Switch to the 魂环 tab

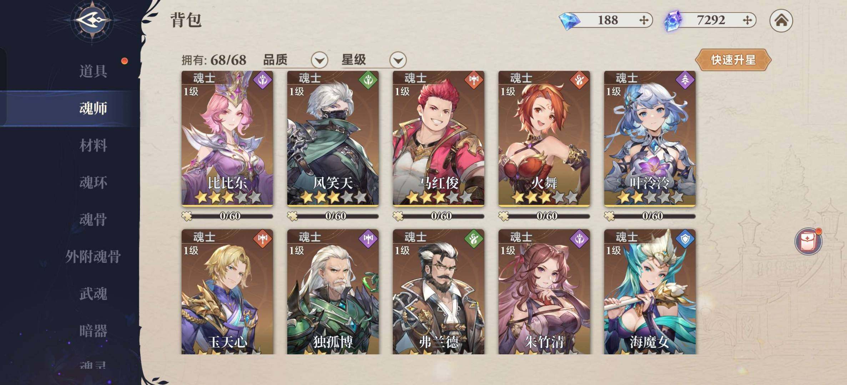93,183
